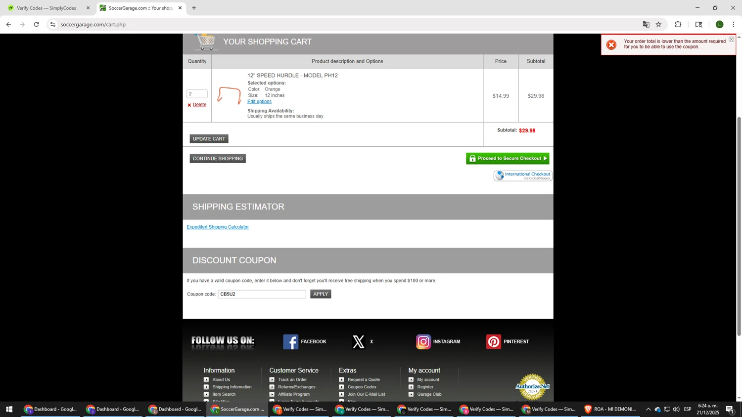Open the Authorize.Net verified merchant seal

pyautogui.click(x=532, y=386)
